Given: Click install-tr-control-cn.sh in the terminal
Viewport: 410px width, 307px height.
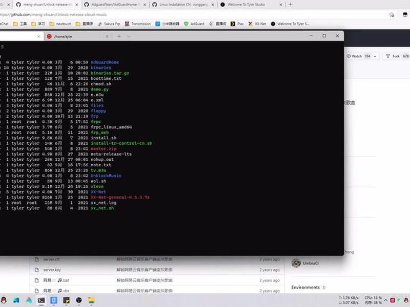Looking at the screenshot, I should tap(121, 143).
